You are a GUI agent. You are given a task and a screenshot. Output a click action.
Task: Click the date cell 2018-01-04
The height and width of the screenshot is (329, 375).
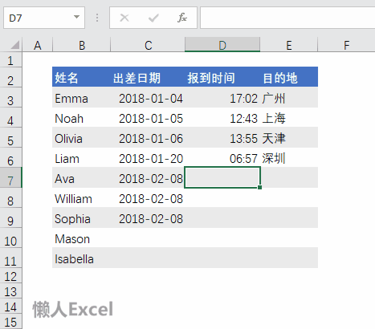click(148, 97)
